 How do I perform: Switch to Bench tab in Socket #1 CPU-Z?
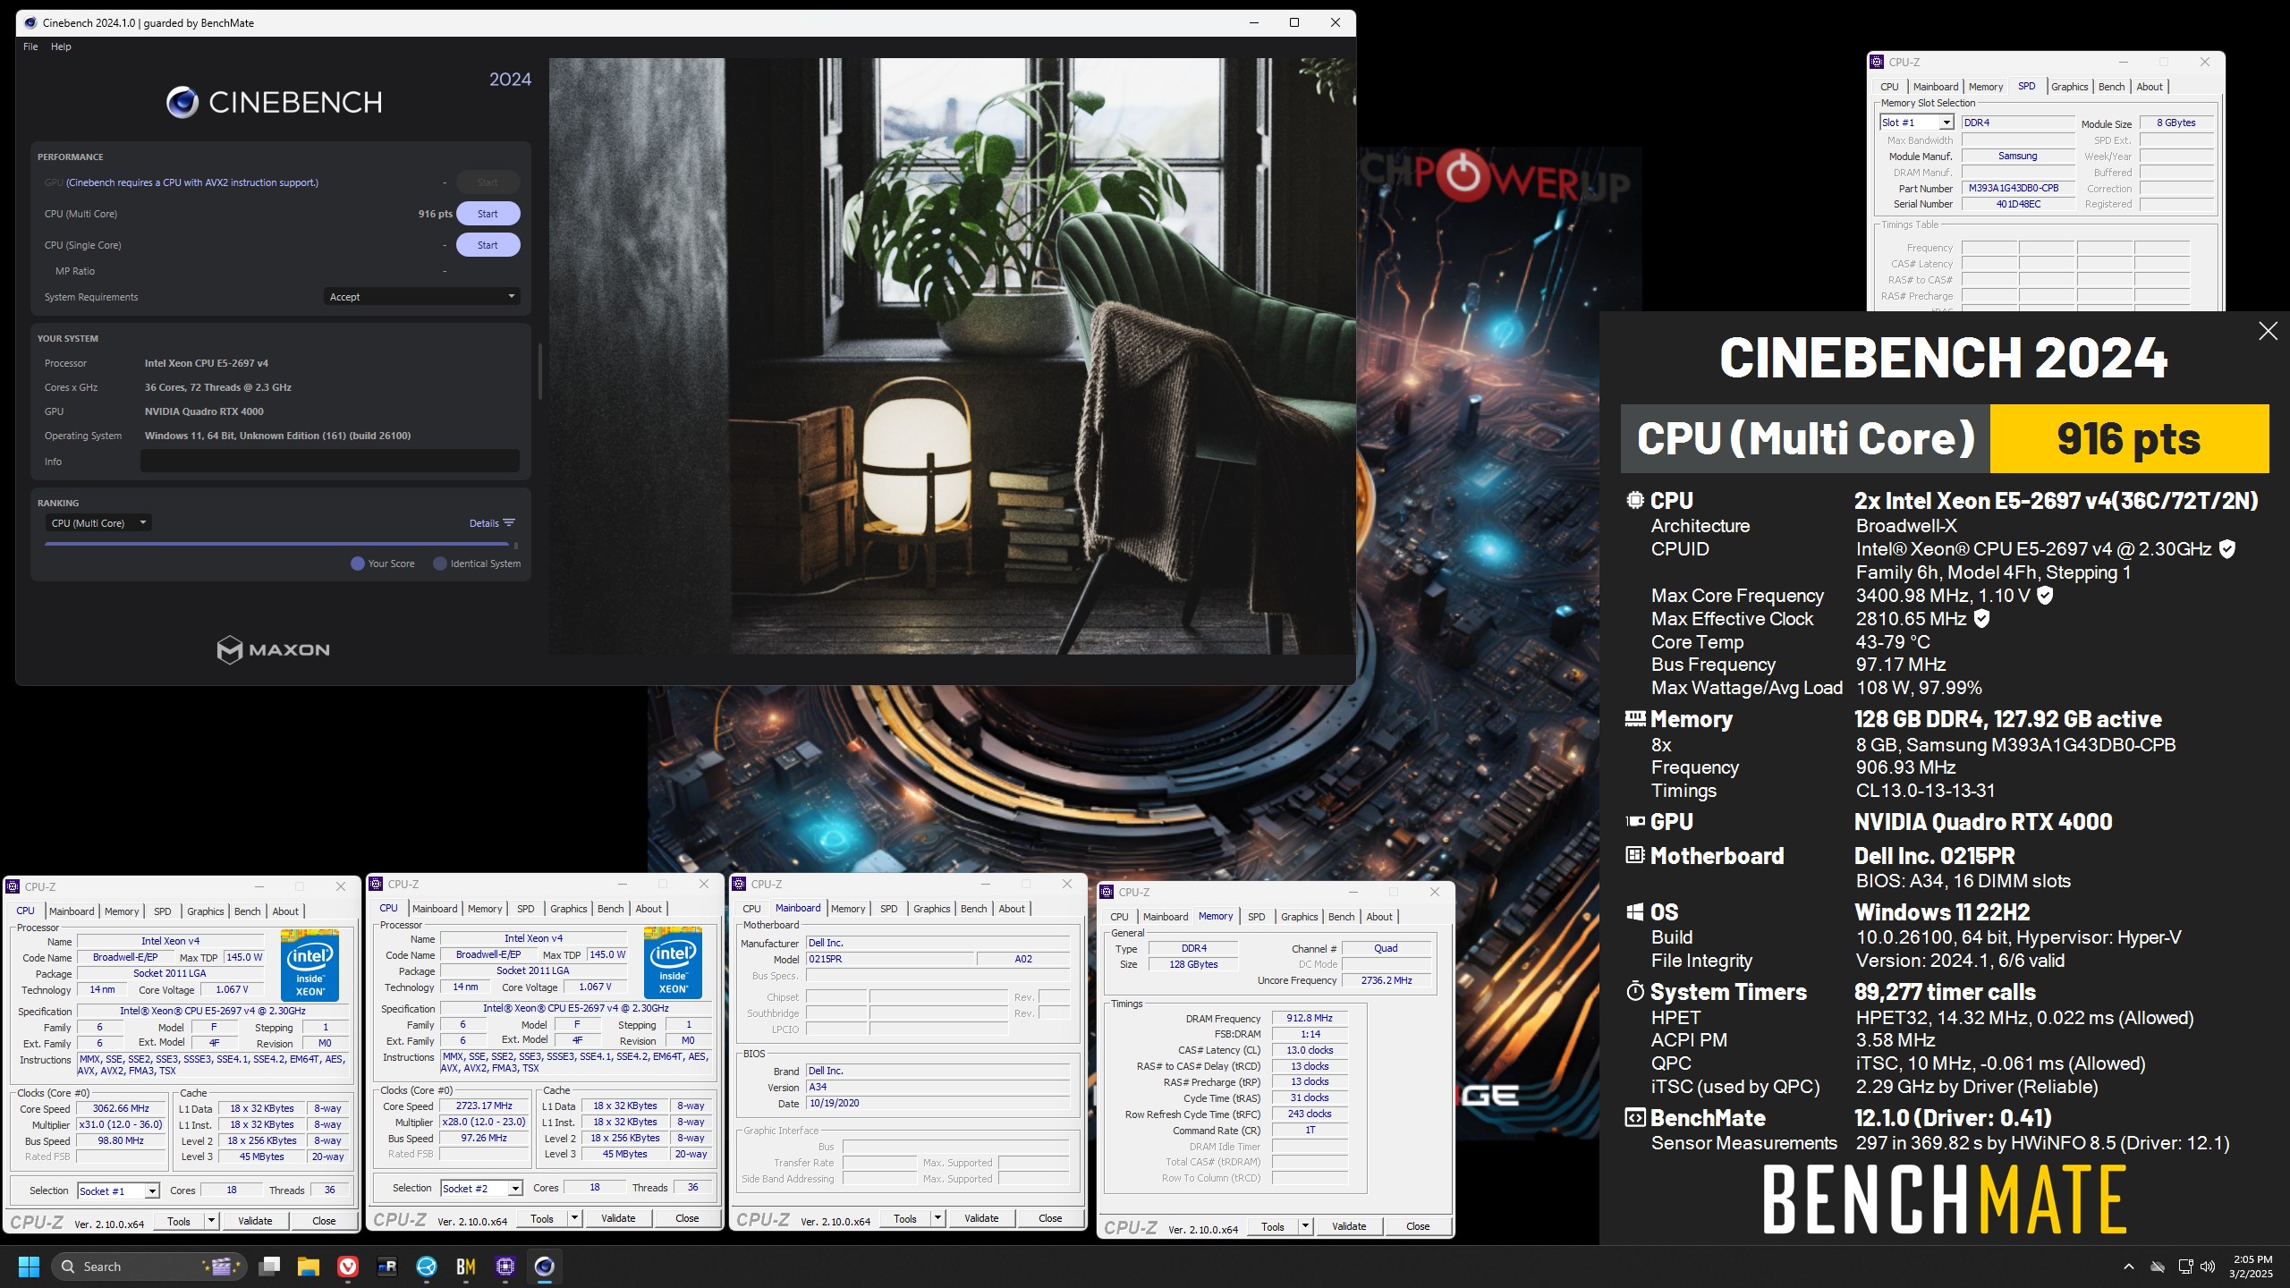point(248,911)
